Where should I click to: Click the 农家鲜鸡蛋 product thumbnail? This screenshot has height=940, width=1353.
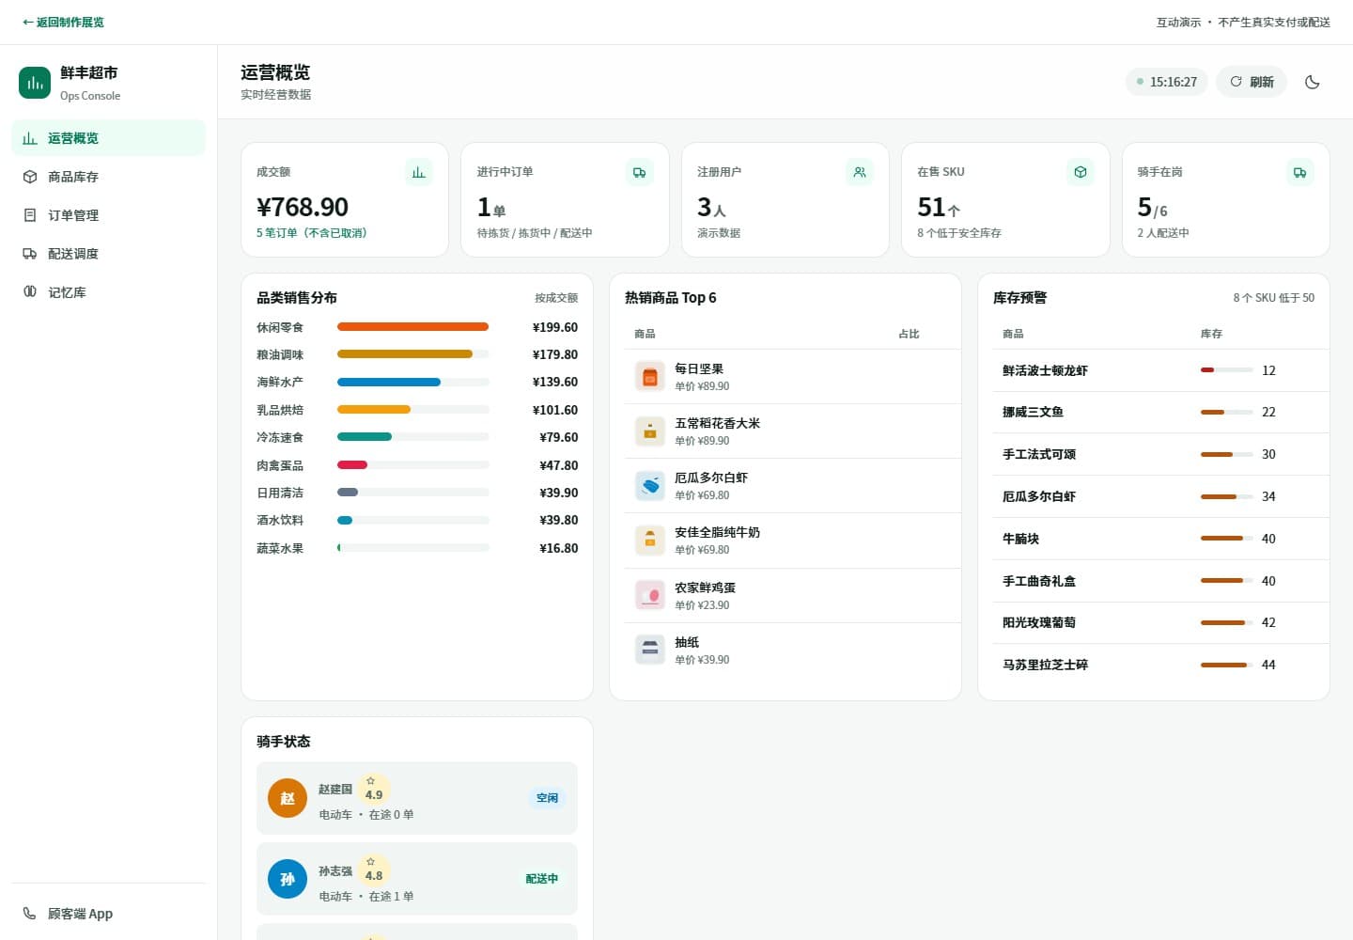[650, 595]
